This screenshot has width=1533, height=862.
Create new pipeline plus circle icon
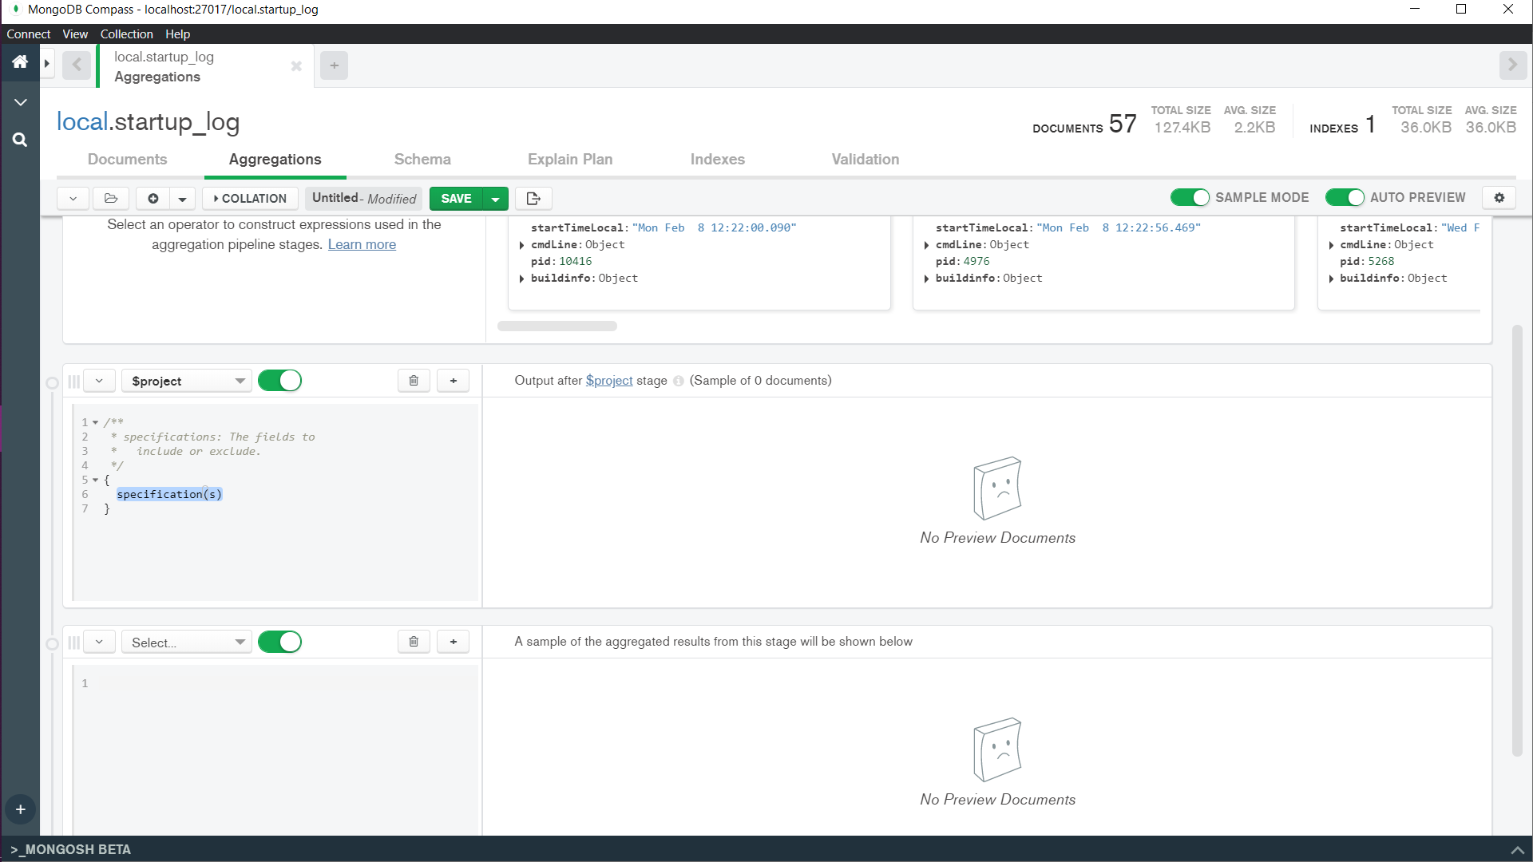point(153,198)
